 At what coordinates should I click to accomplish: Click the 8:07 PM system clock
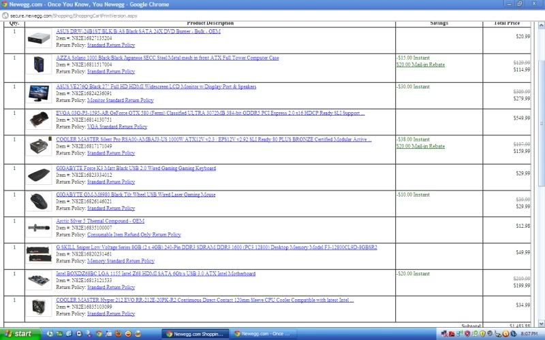tap(529, 334)
